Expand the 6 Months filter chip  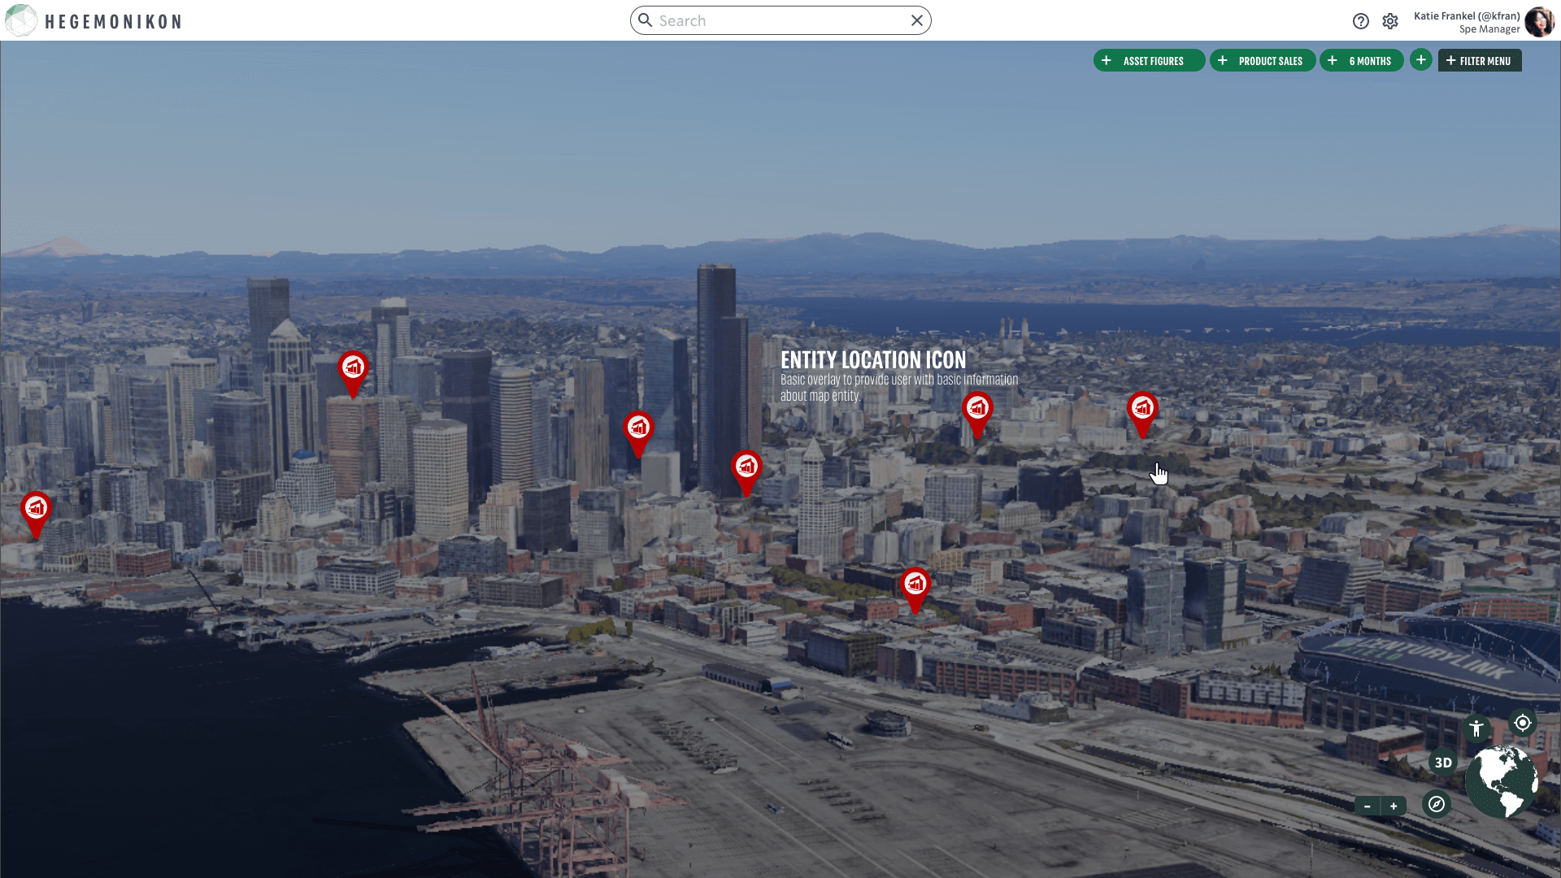point(1362,61)
